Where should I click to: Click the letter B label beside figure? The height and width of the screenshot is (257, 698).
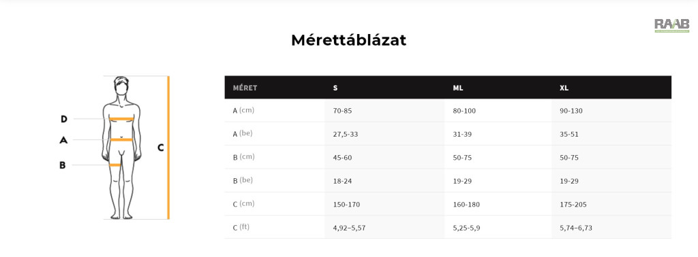(62, 165)
